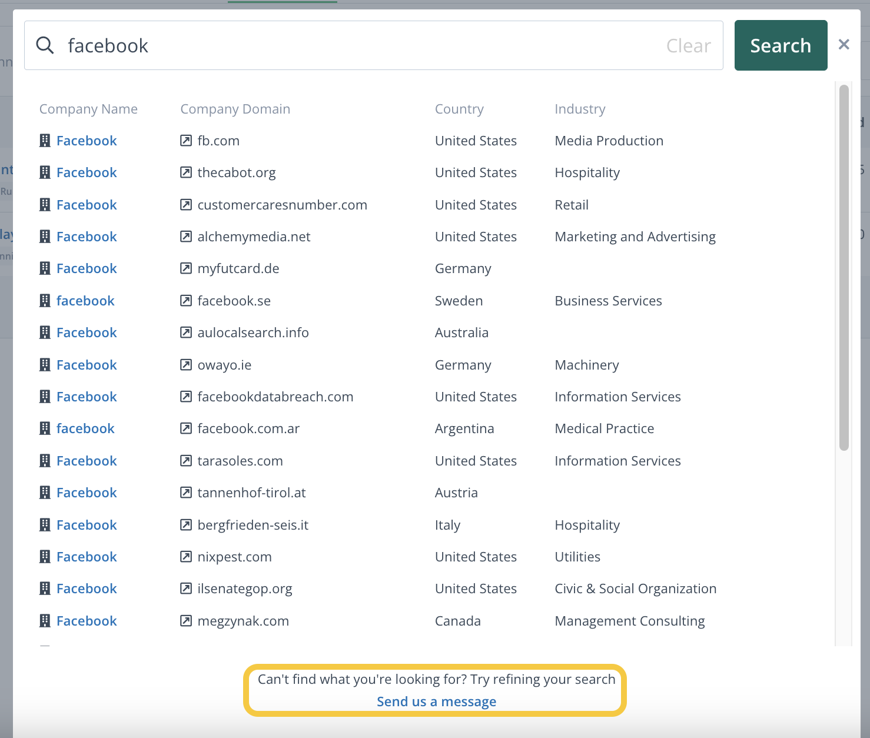Image resolution: width=870 pixels, height=738 pixels.
Task: Click the green Search button
Action: click(x=781, y=45)
